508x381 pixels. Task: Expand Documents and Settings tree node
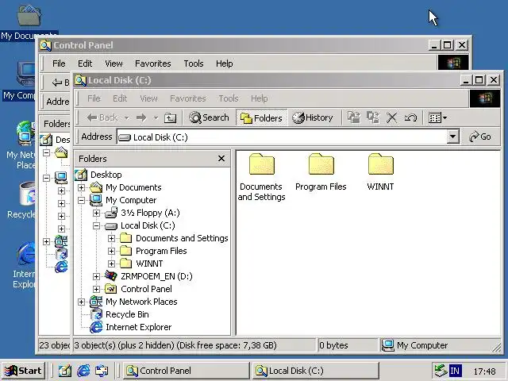click(x=111, y=238)
